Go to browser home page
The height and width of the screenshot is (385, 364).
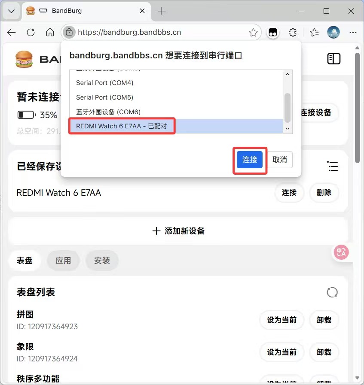click(50, 33)
